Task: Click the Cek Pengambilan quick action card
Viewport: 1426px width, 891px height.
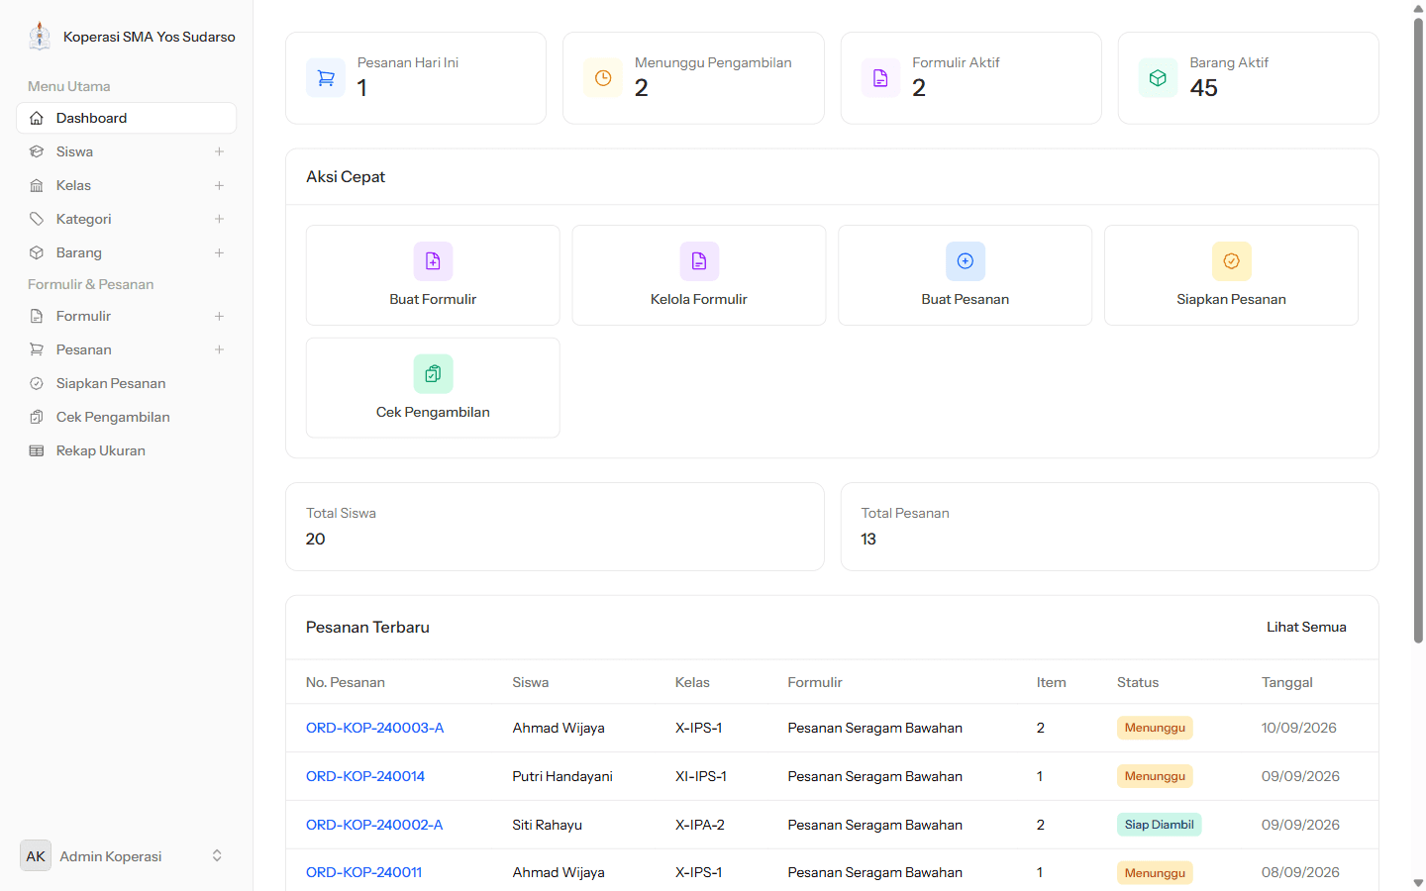Action: (433, 388)
